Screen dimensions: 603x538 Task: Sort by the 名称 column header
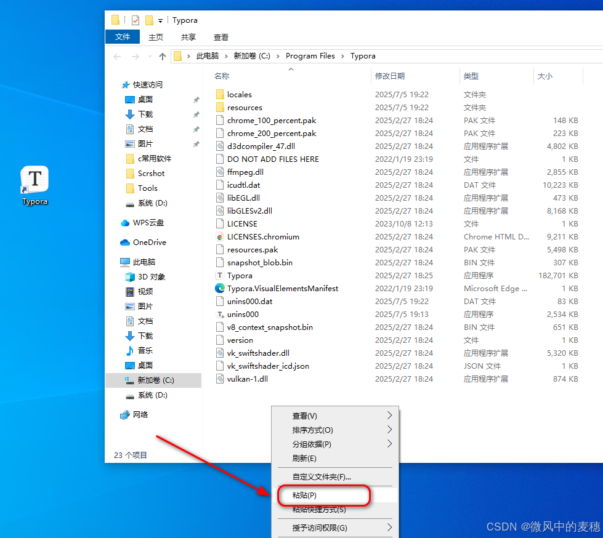coord(222,76)
